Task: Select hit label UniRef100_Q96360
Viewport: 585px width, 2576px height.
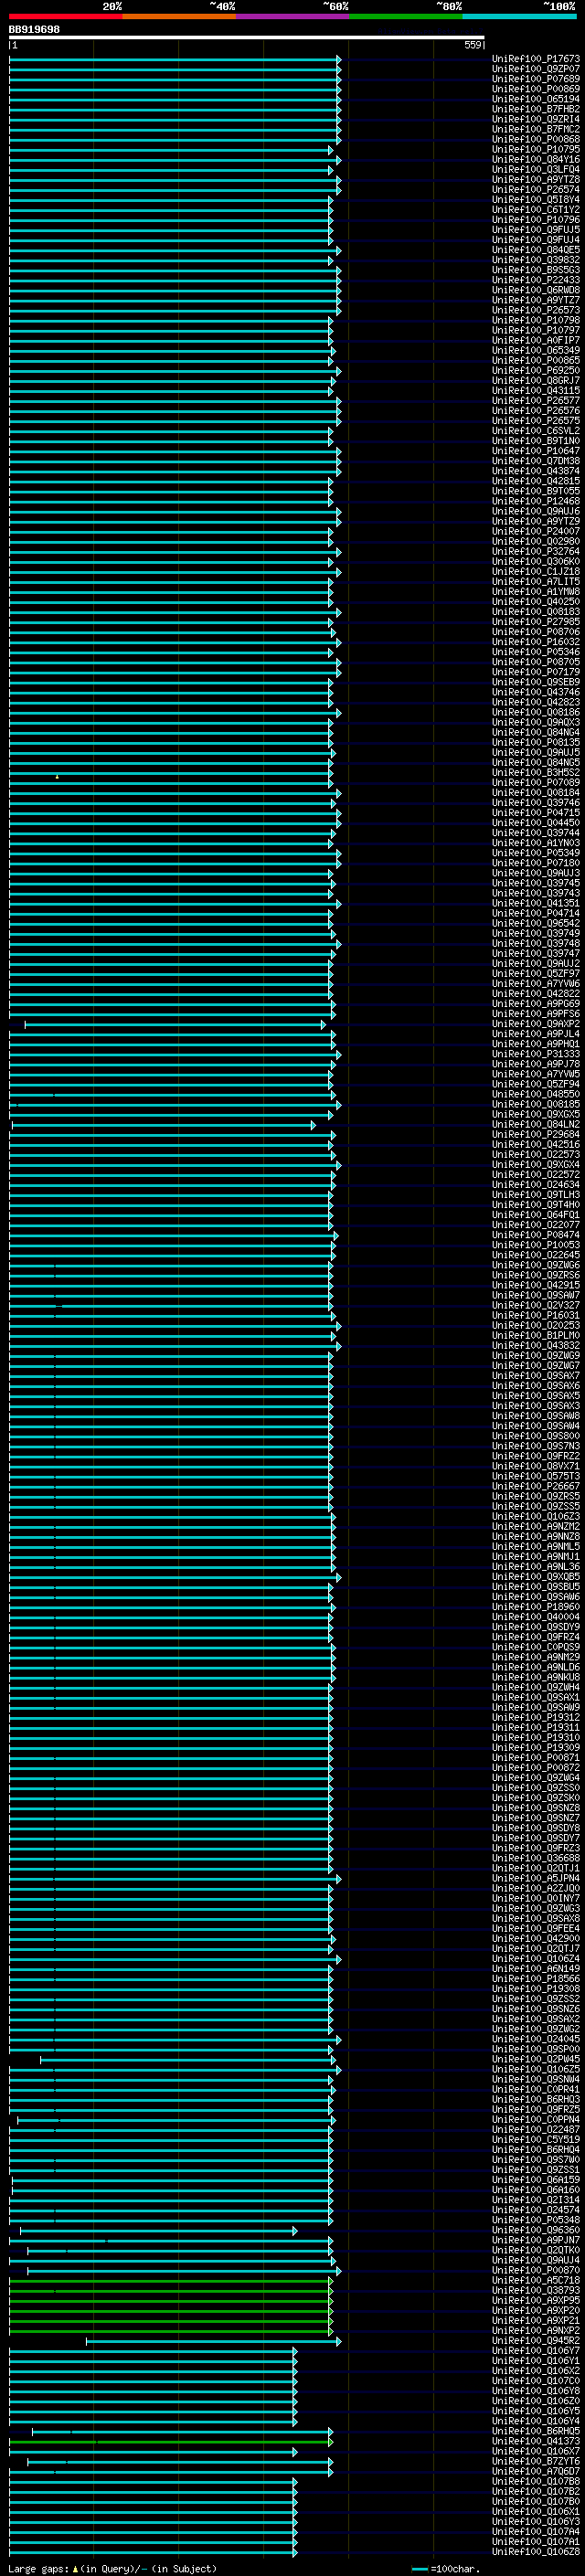Action: 536,2231
